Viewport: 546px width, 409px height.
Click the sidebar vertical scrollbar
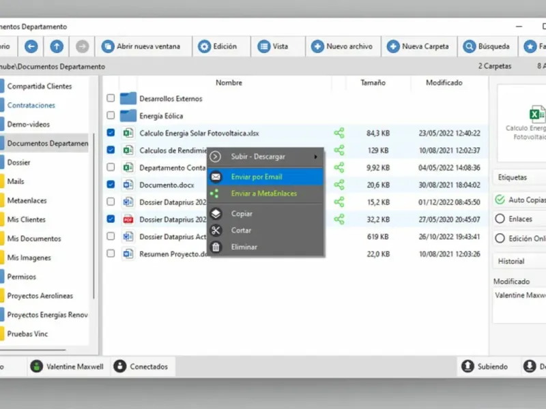pyautogui.click(x=94, y=216)
